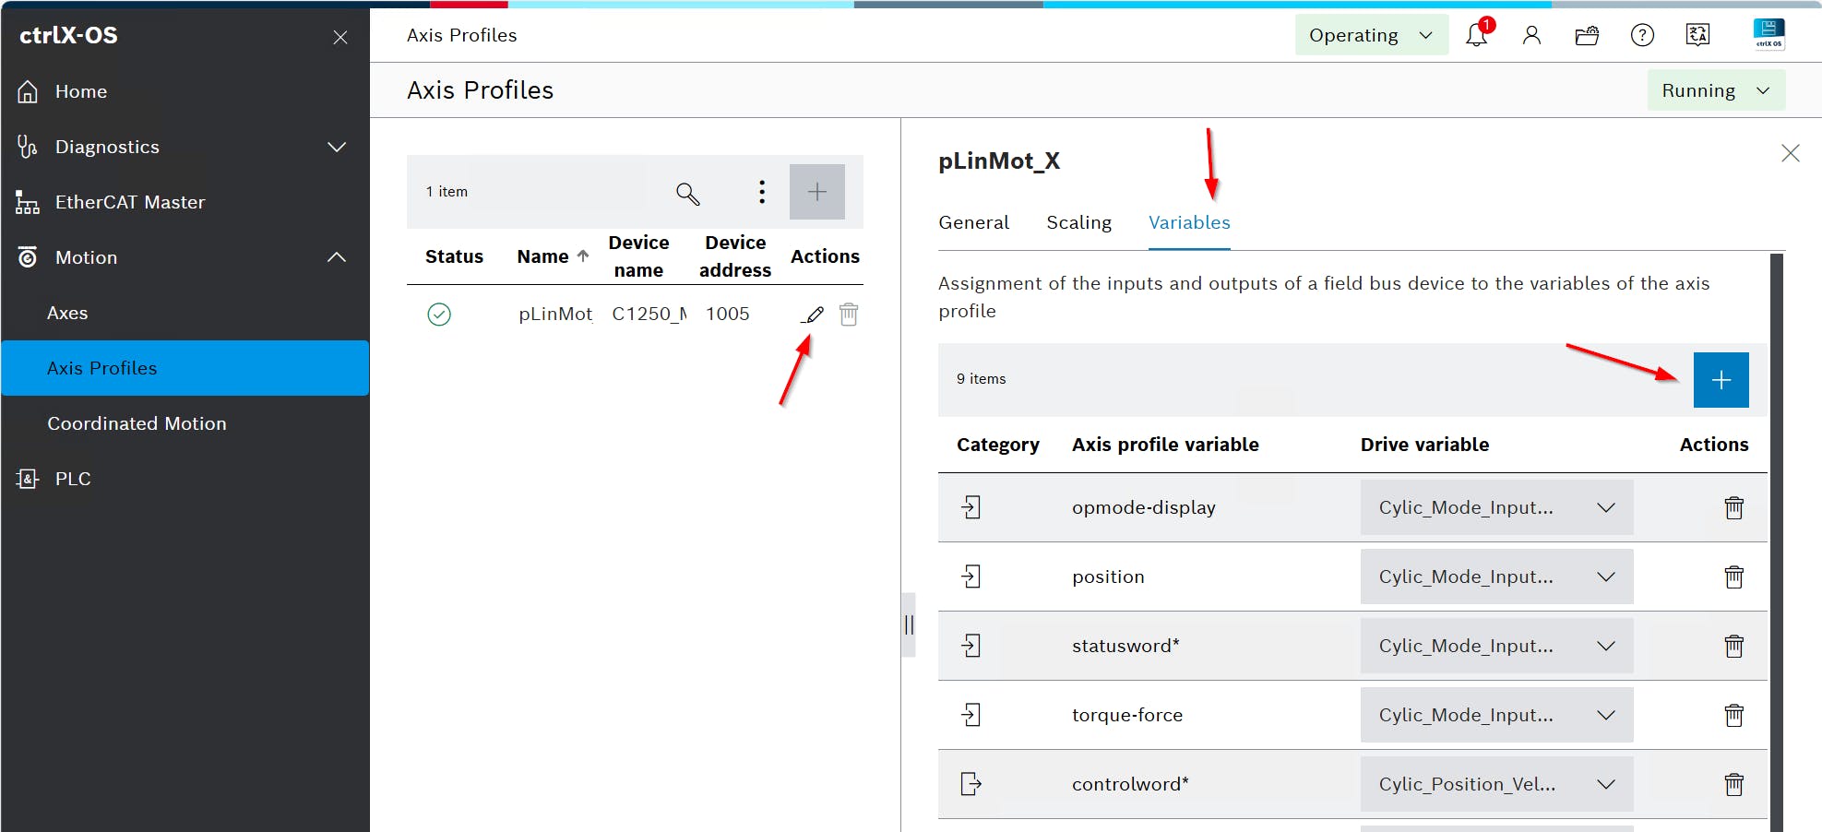Open the notifications bell icon

[x=1476, y=35]
